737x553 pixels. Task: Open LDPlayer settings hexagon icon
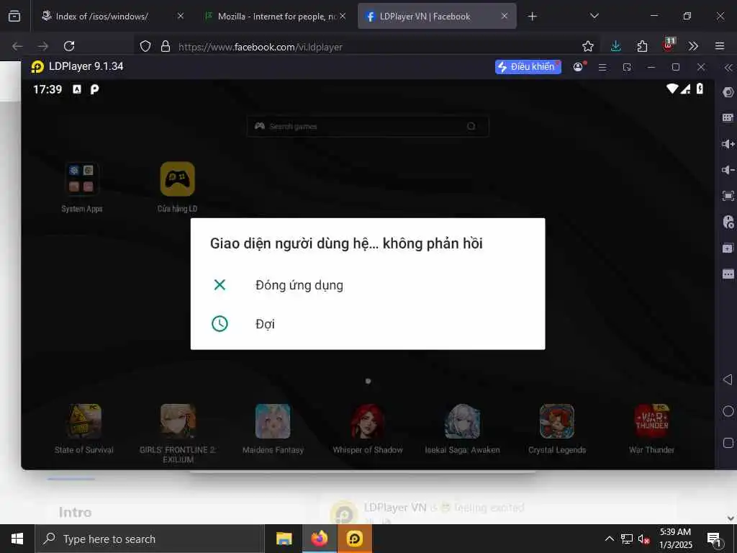coord(728,92)
